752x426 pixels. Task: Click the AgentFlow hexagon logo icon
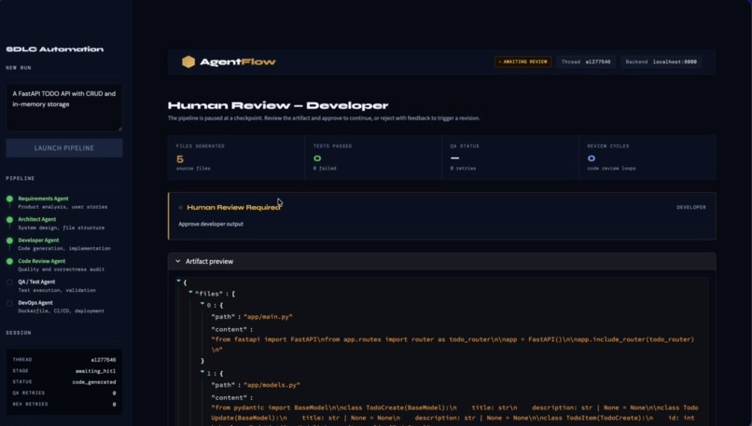(188, 62)
